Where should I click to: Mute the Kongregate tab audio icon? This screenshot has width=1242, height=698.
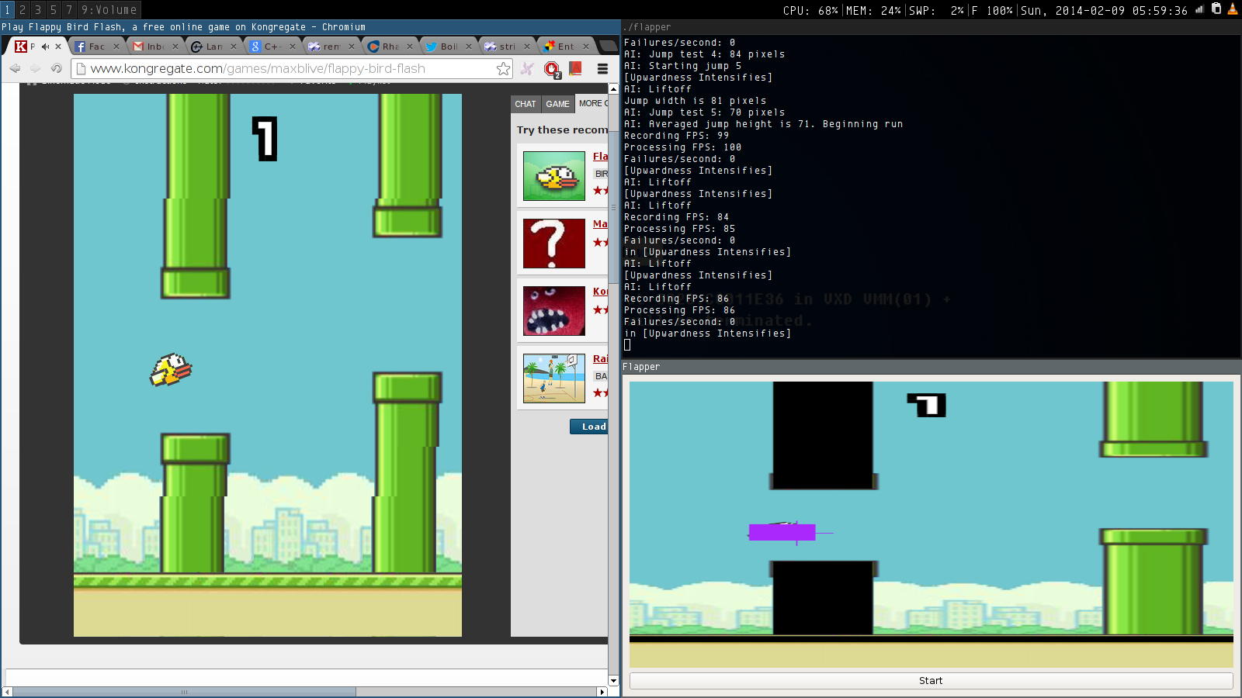45,47
